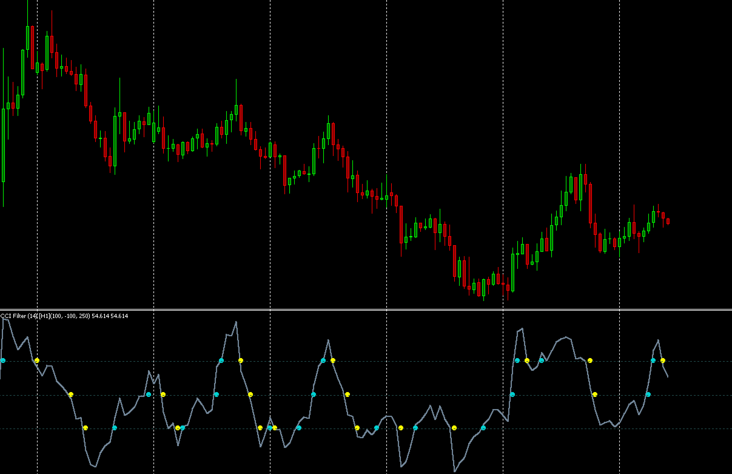Image resolution: width=732 pixels, height=474 pixels.
Task: Click the rightmost yellow dot on the lowest dashed level
Action: coord(454,428)
